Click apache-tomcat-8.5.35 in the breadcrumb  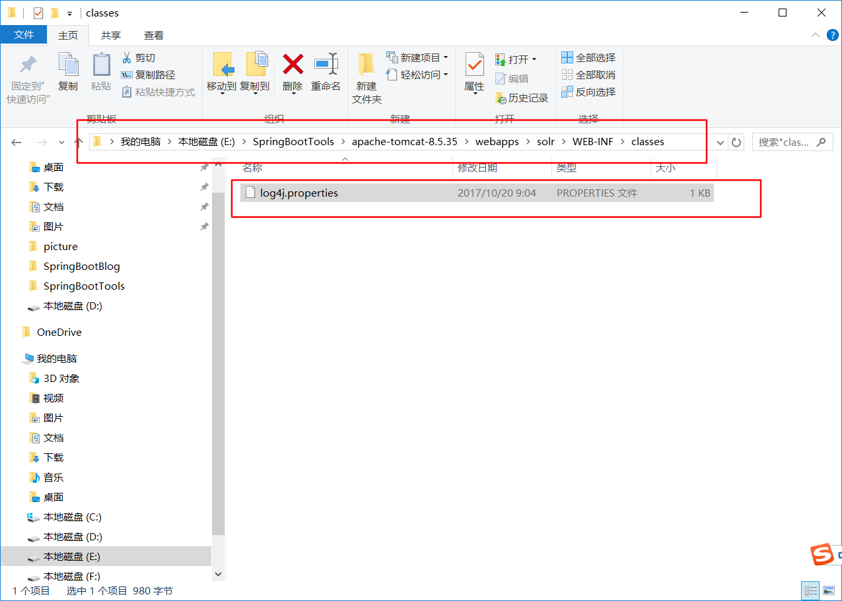coord(404,142)
